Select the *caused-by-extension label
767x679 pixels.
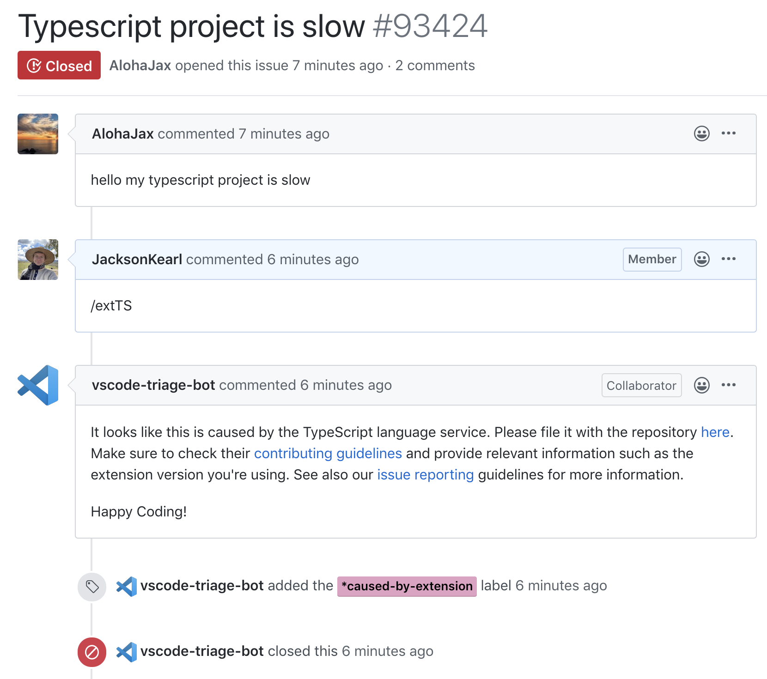[x=407, y=586]
